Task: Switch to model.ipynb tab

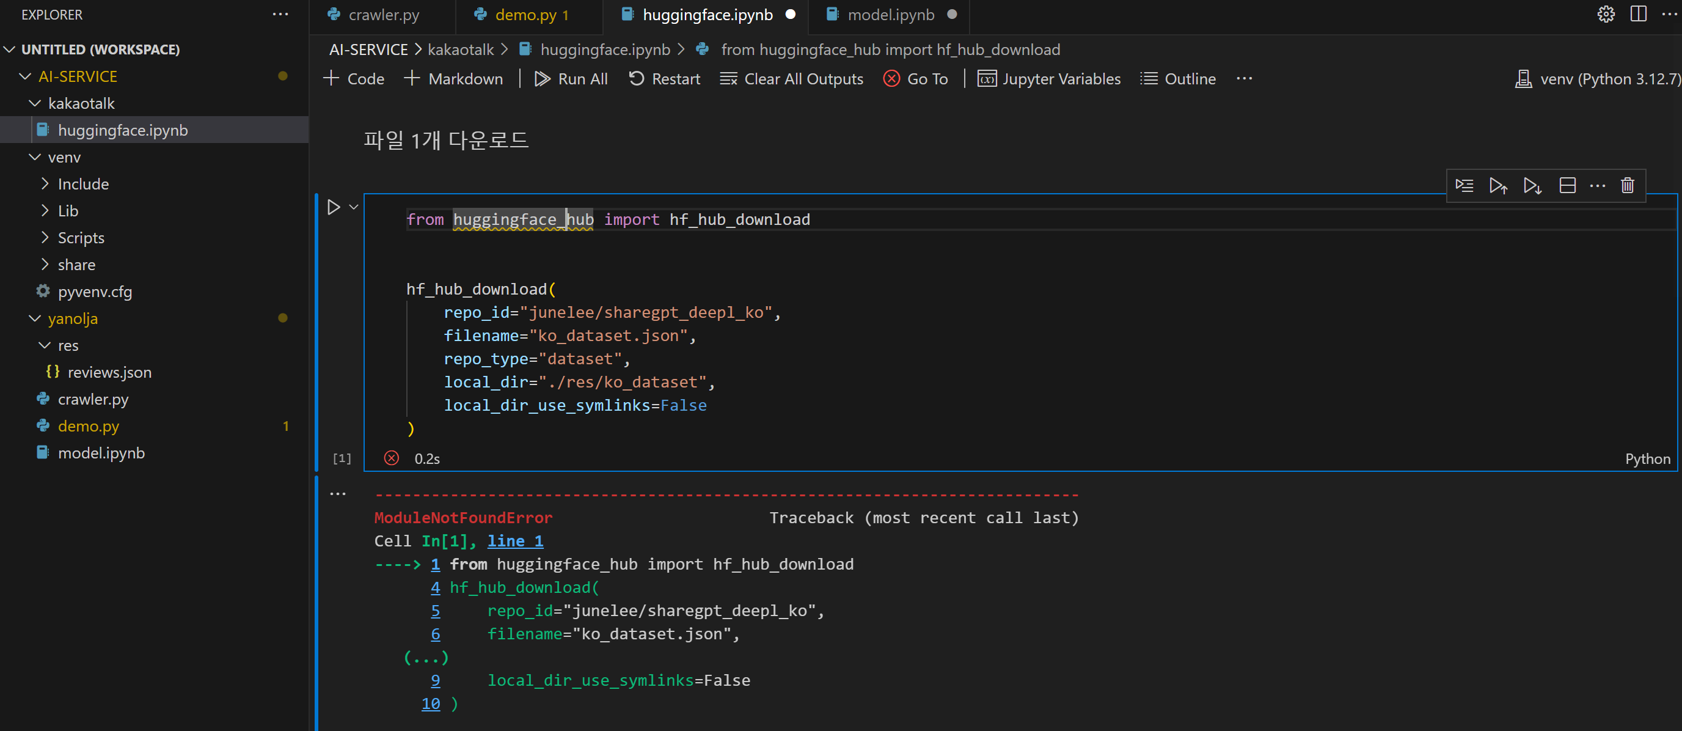Action: click(x=890, y=15)
